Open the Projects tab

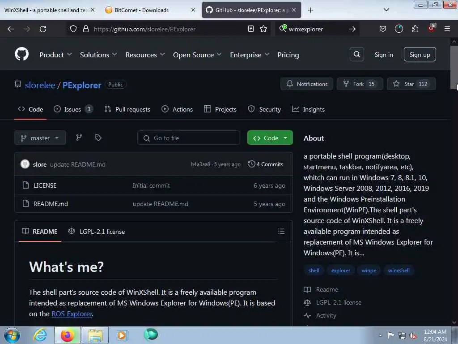point(220,109)
